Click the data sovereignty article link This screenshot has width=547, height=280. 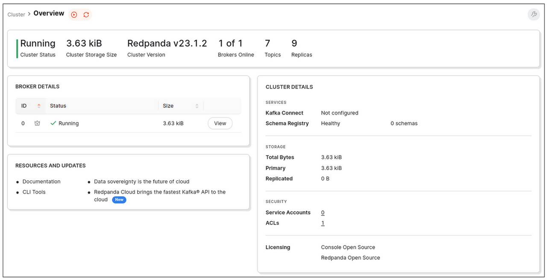(x=141, y=181)
